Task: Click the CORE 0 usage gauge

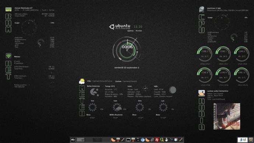Action: click(204, 54)
